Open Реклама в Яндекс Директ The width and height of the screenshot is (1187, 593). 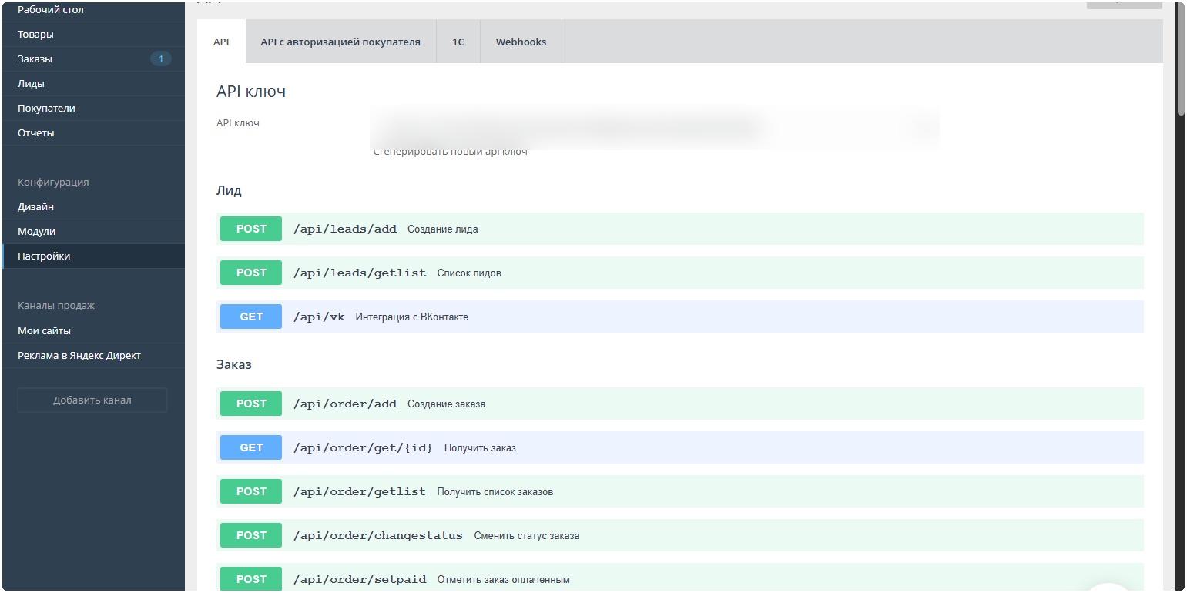click(79, 356)
